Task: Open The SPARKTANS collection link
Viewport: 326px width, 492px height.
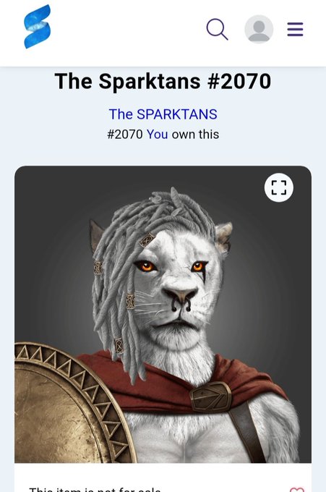Action: (x=163, y=114)
